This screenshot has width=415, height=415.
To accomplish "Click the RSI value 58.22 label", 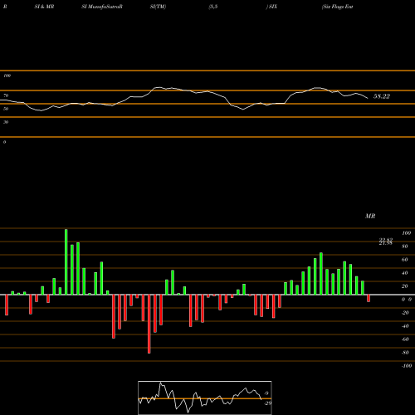I will [x=382, y=96].
